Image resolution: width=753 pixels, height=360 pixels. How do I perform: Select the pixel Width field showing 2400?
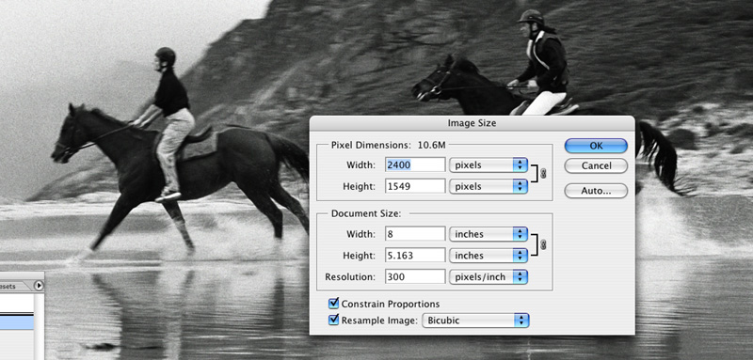point(415,164)
